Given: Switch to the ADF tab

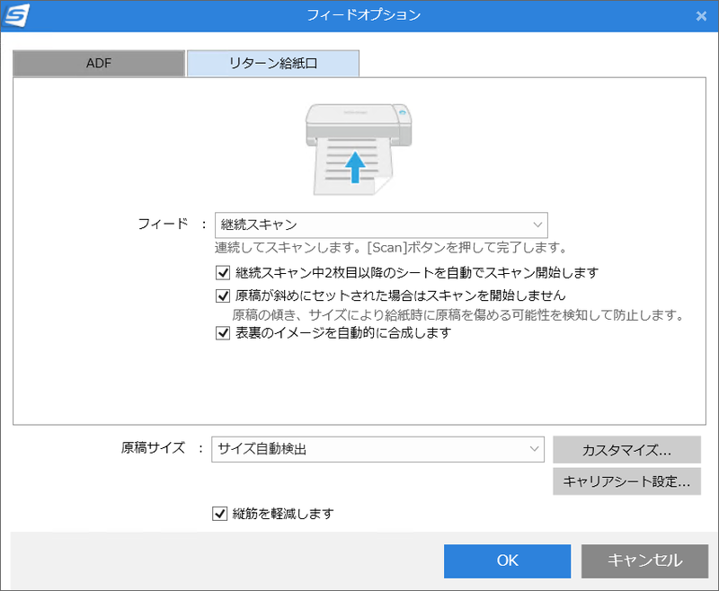Looking at the screenshot, I should 98,63.
